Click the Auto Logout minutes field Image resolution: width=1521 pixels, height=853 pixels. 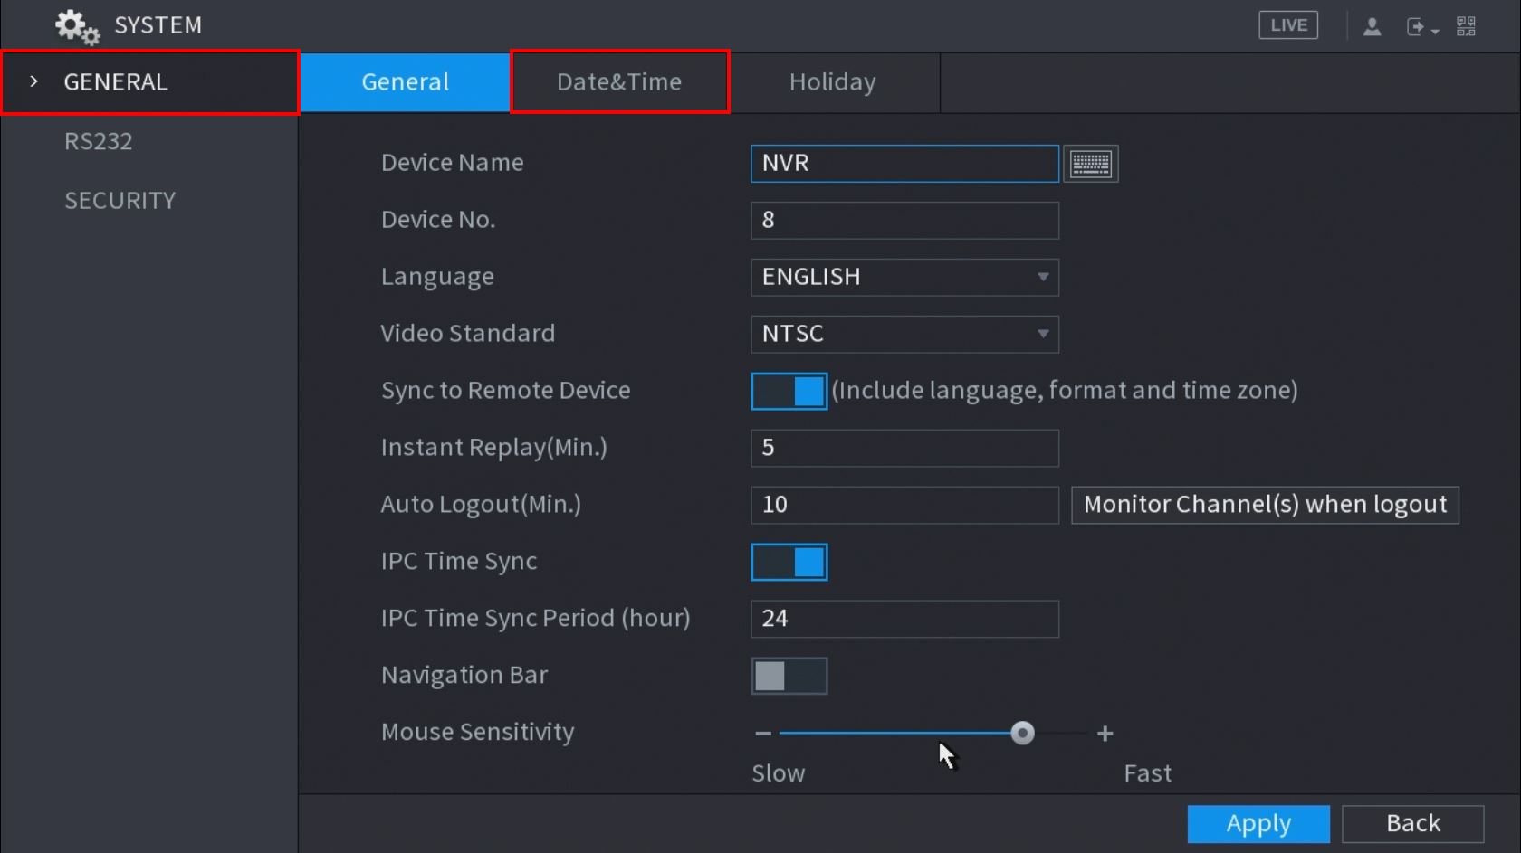tap(904, 505)
